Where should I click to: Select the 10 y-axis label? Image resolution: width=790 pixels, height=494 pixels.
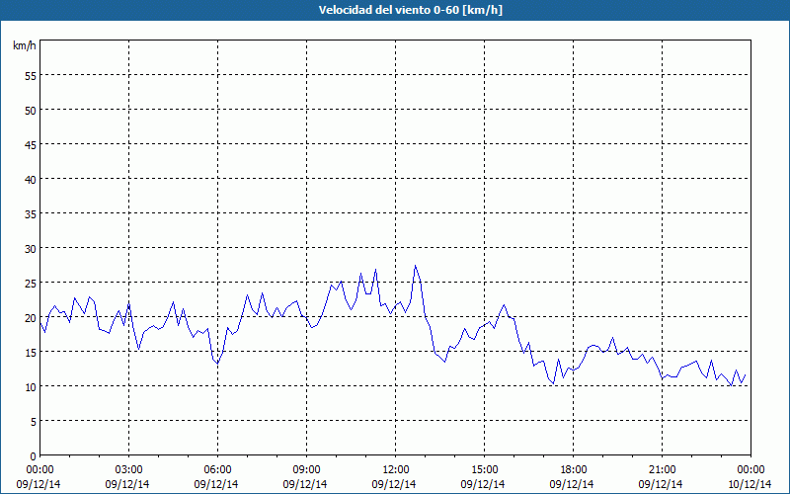coord(31,387)
